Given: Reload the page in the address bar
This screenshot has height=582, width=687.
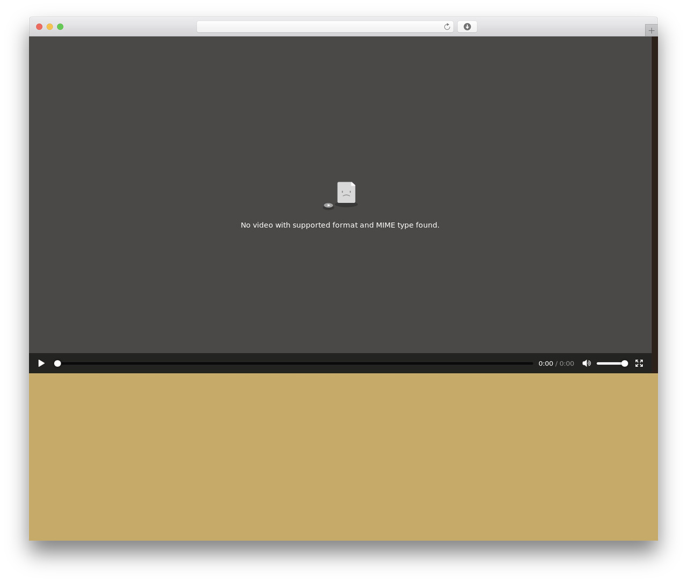Looking at the screenshot, I should pos(447,27).
